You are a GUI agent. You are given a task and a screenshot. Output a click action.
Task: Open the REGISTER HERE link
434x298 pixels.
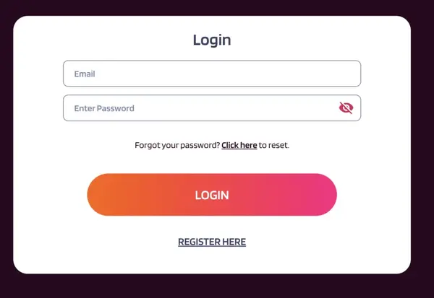coord(212,242)
